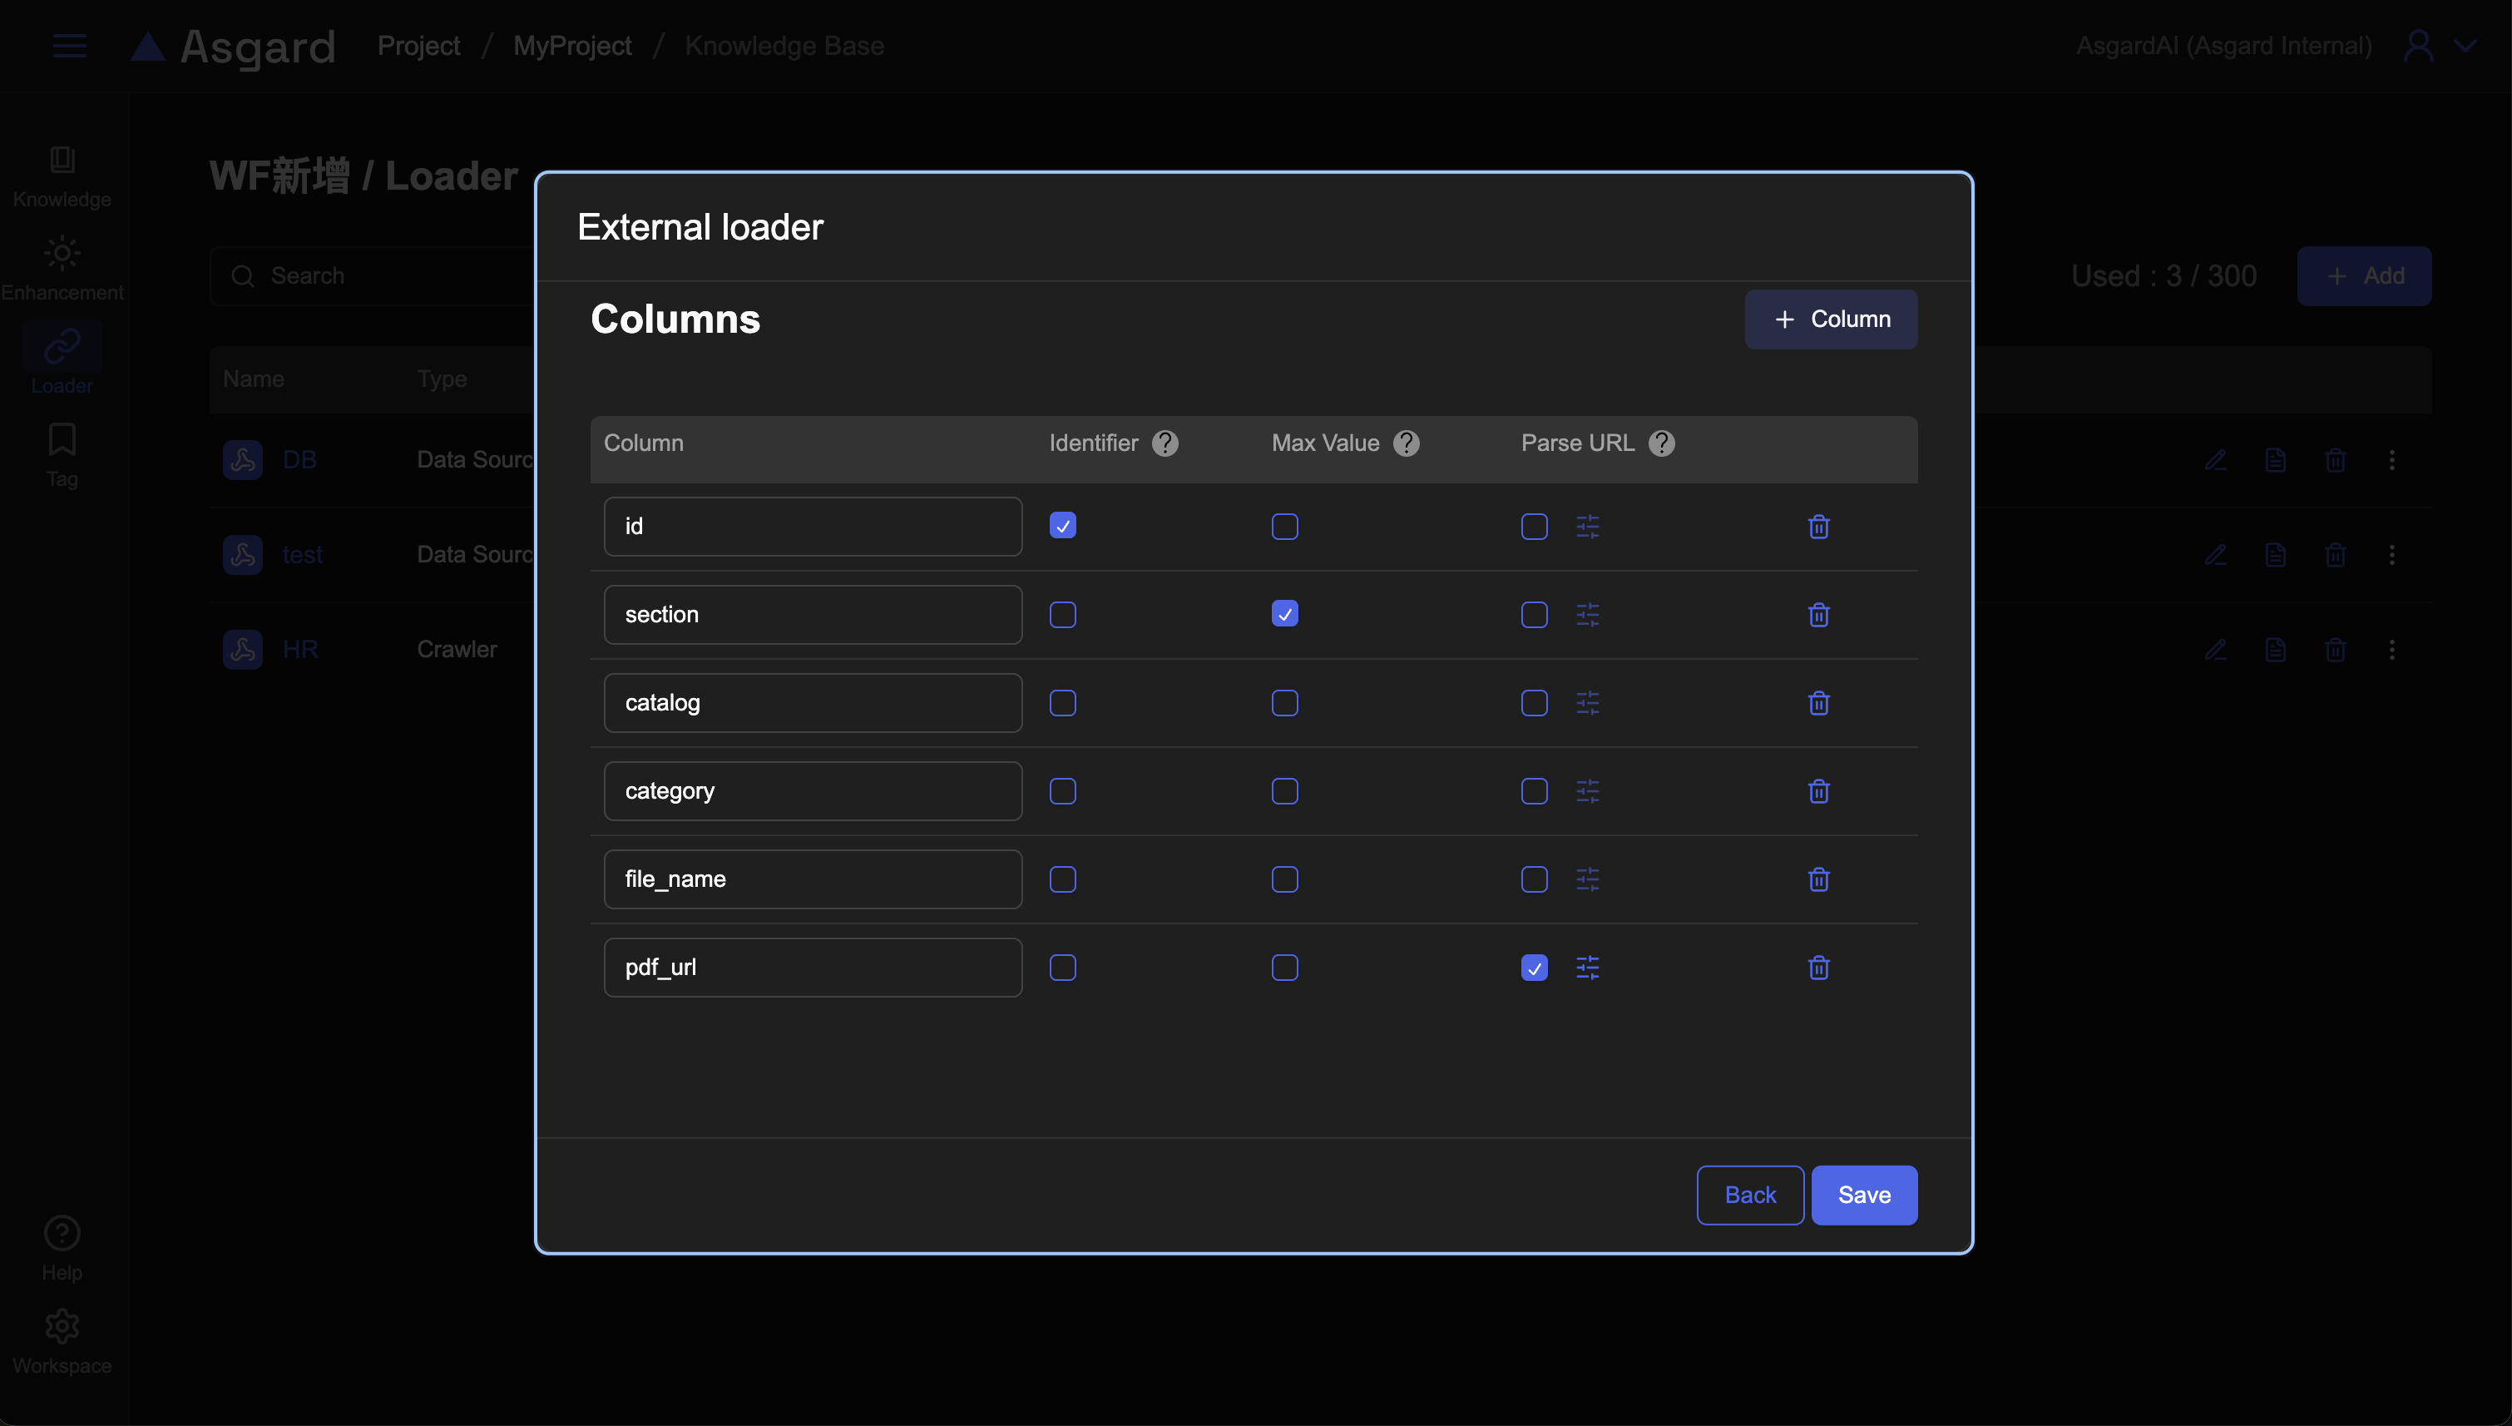Click the category column name field
This screenshot has width=2512, height=1426.
pyautogui.click(x=813, y=791)
